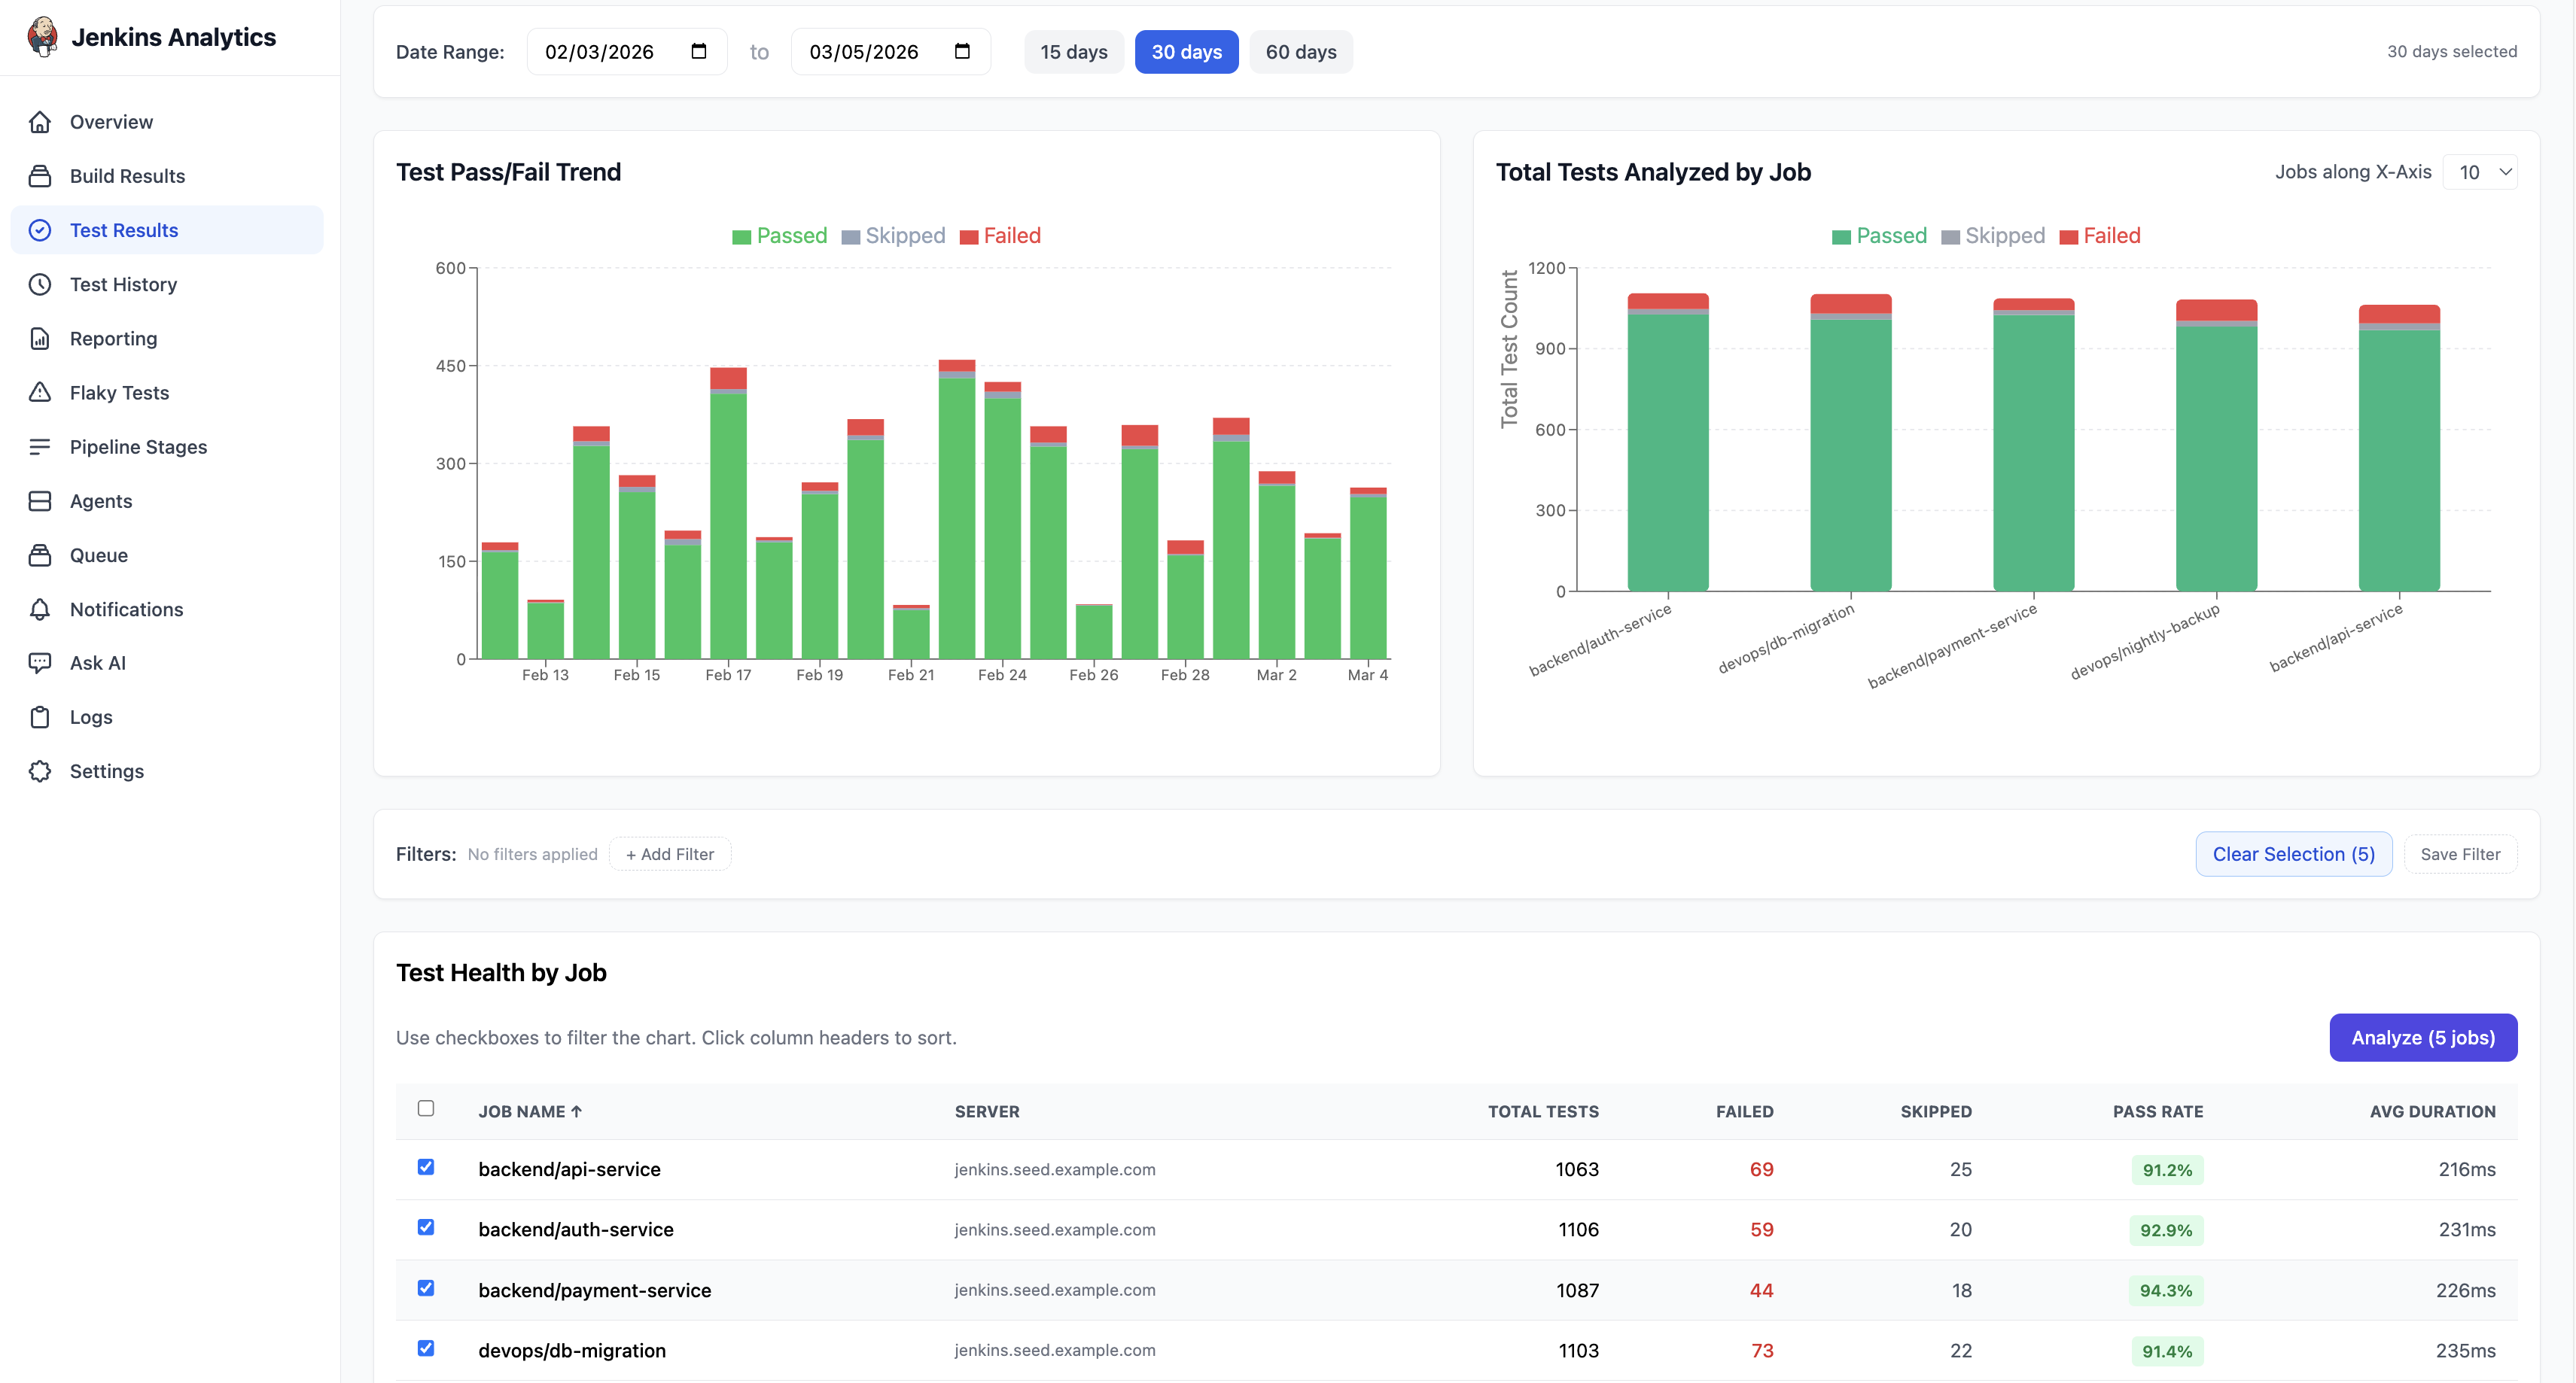Open the start date calendar picker
Viewport: 2576px width, 1383px height.
699,52
